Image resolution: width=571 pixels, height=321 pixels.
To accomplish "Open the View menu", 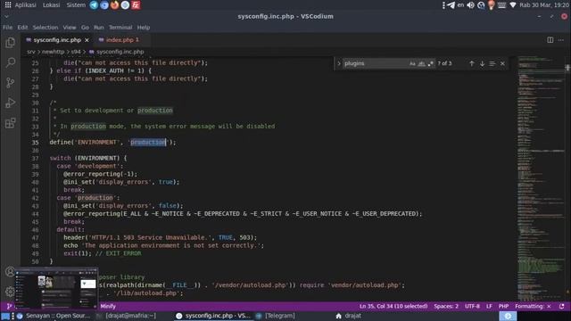I will pyautogui.click(x=70, y=28).
